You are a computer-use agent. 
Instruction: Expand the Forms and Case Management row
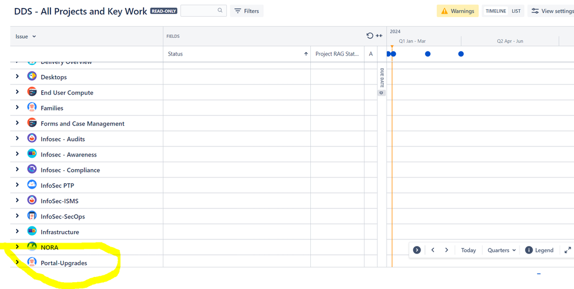[x=17, y=123]
